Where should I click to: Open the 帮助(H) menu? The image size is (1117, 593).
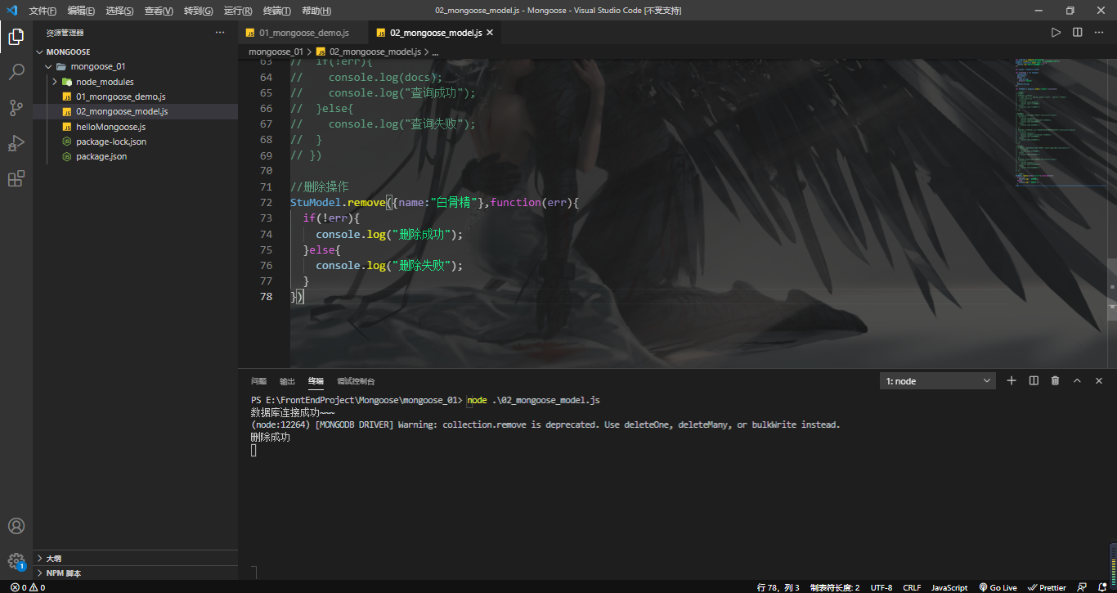pyautogui.click(x=316, y=11)
